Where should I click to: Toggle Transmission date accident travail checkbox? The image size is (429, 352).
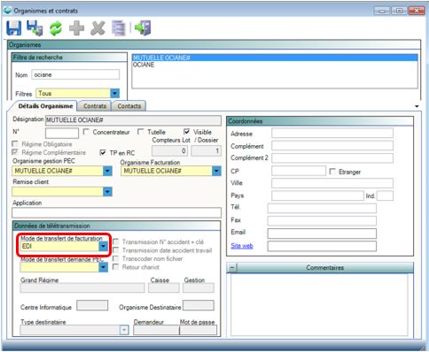coord(116,250)
